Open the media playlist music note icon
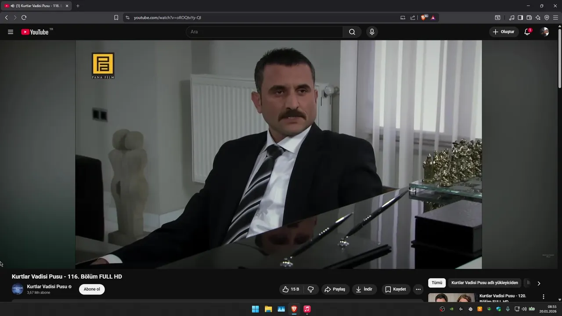Viewport: 562px width, 316px height. coord(512,18)
